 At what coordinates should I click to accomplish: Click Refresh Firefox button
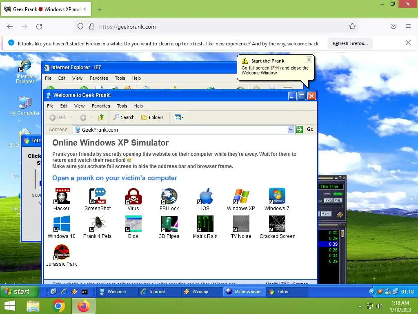click(x=350, y=43)
